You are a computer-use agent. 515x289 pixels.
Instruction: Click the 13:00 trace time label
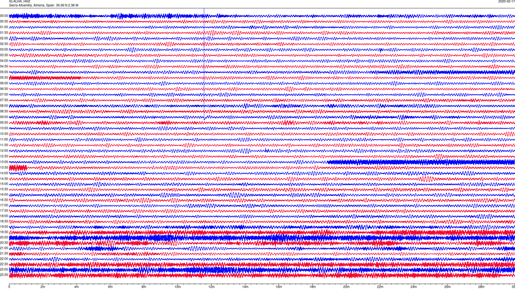pyautogui.click(x=4, y=162)
